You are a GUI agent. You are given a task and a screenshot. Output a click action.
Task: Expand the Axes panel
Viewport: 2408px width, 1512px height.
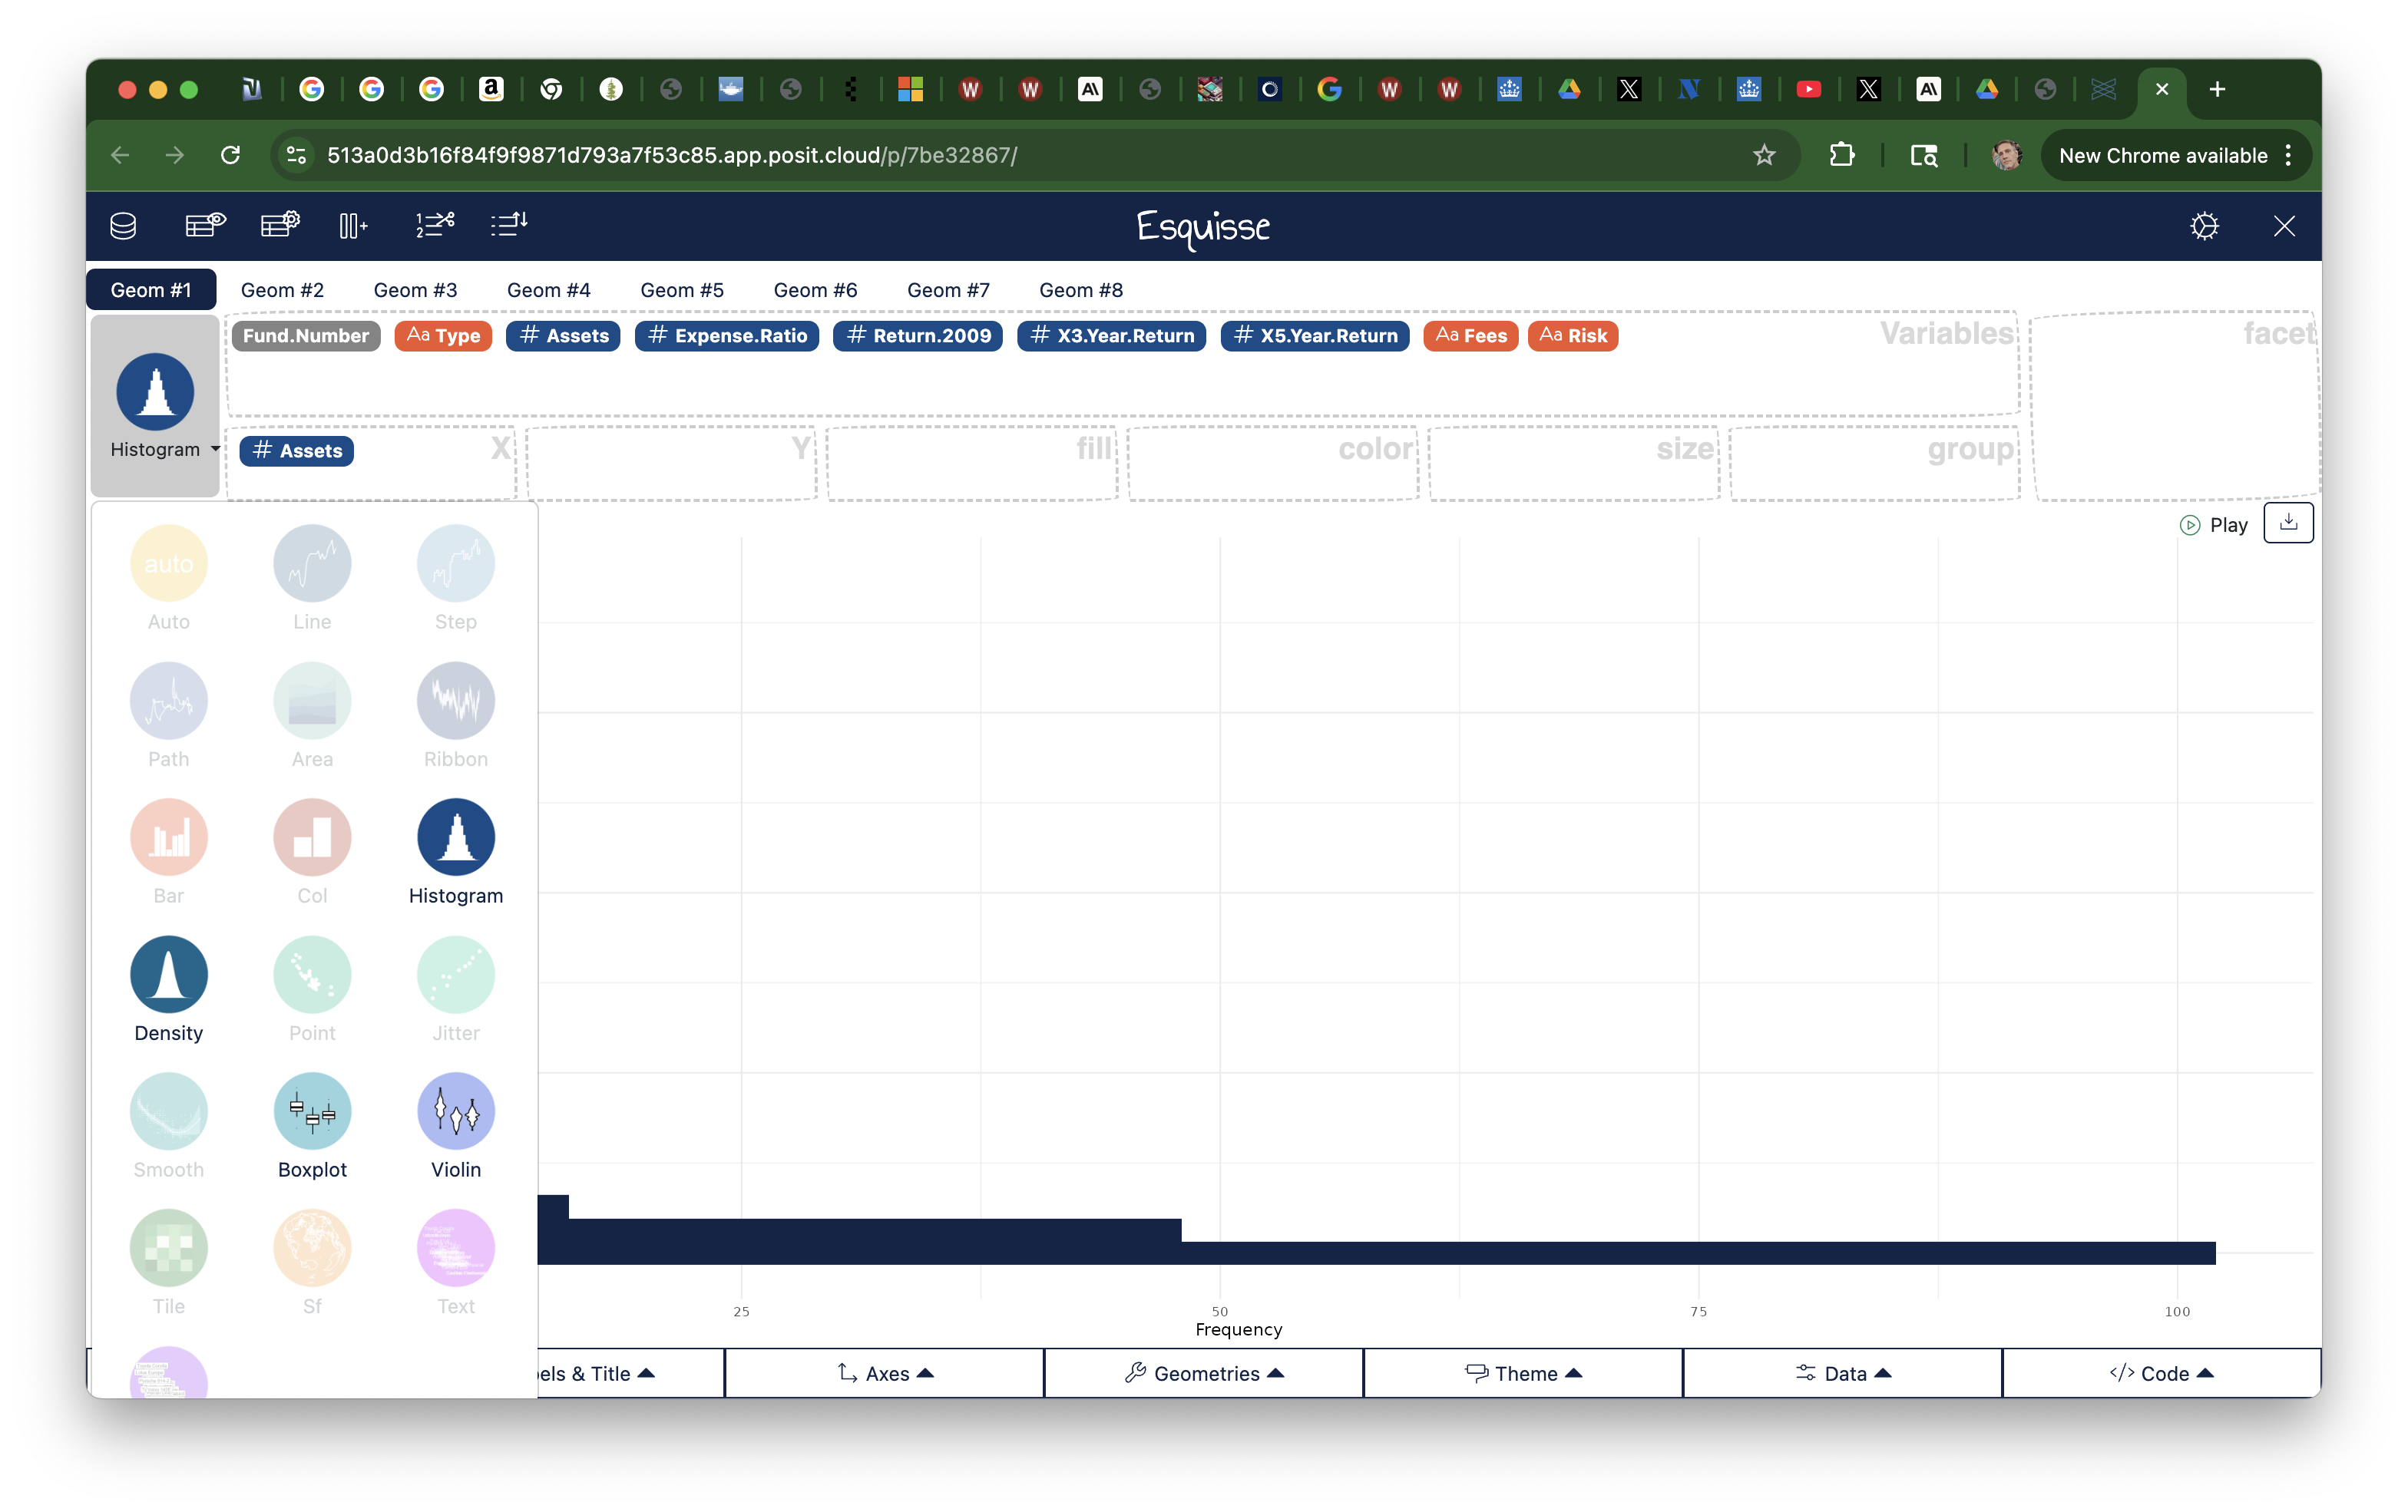pos(884,1373)
